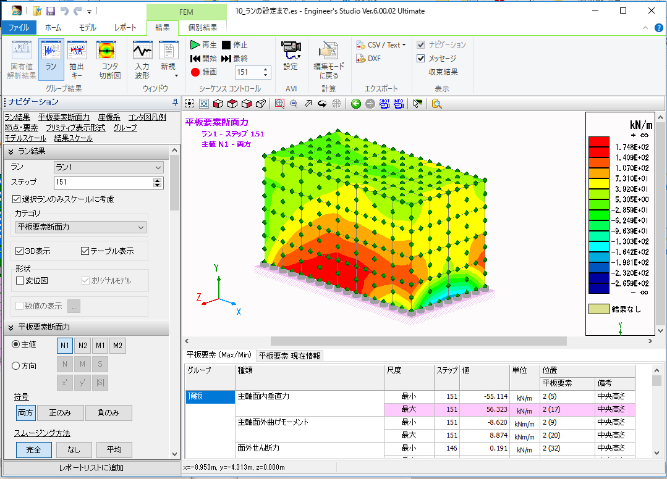667x479 pixels.
Task: Click the green back arrow view icon
Action: click(356, 104)
